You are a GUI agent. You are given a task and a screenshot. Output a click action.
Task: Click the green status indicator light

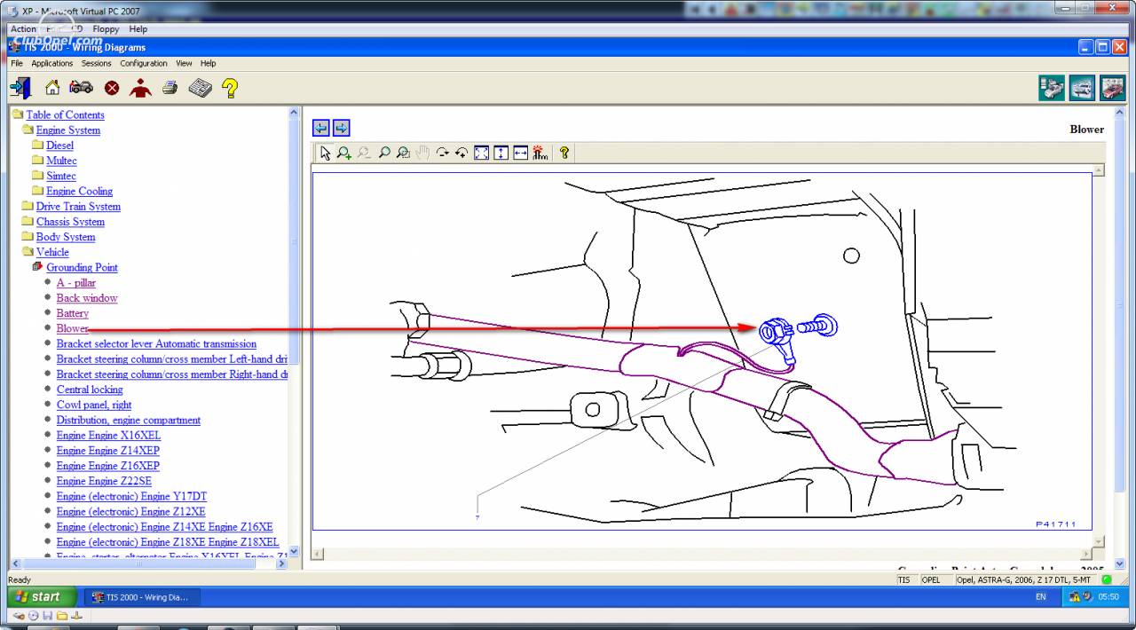coord(1106,579)
